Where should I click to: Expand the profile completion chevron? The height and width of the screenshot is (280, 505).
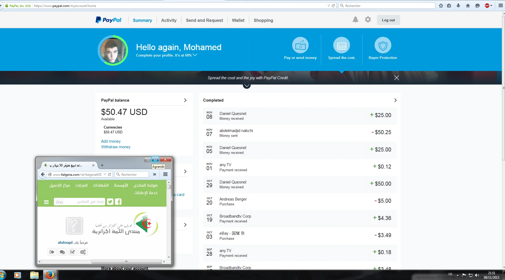[x=195, y=55]
